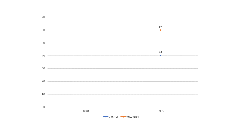The height and width of the screenshot is (135, 241).
Task: Select the 30 y-axis label
Action: pos(43,68)
